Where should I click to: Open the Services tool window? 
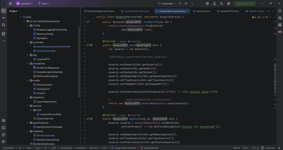[3, 120]
